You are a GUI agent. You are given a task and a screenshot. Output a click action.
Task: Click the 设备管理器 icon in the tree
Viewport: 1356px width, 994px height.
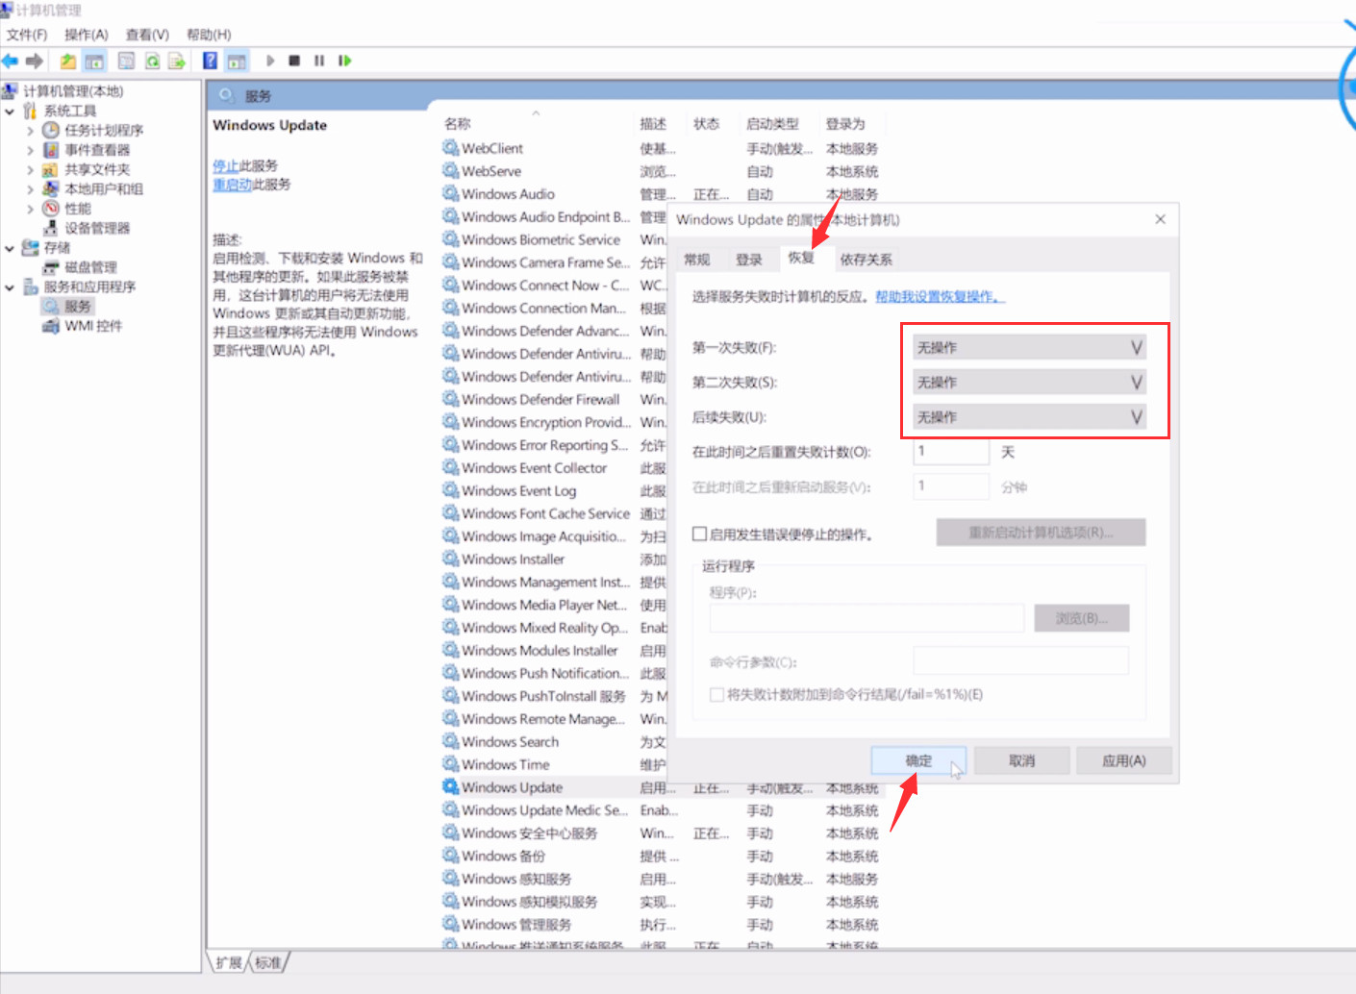tap(51, 228)
